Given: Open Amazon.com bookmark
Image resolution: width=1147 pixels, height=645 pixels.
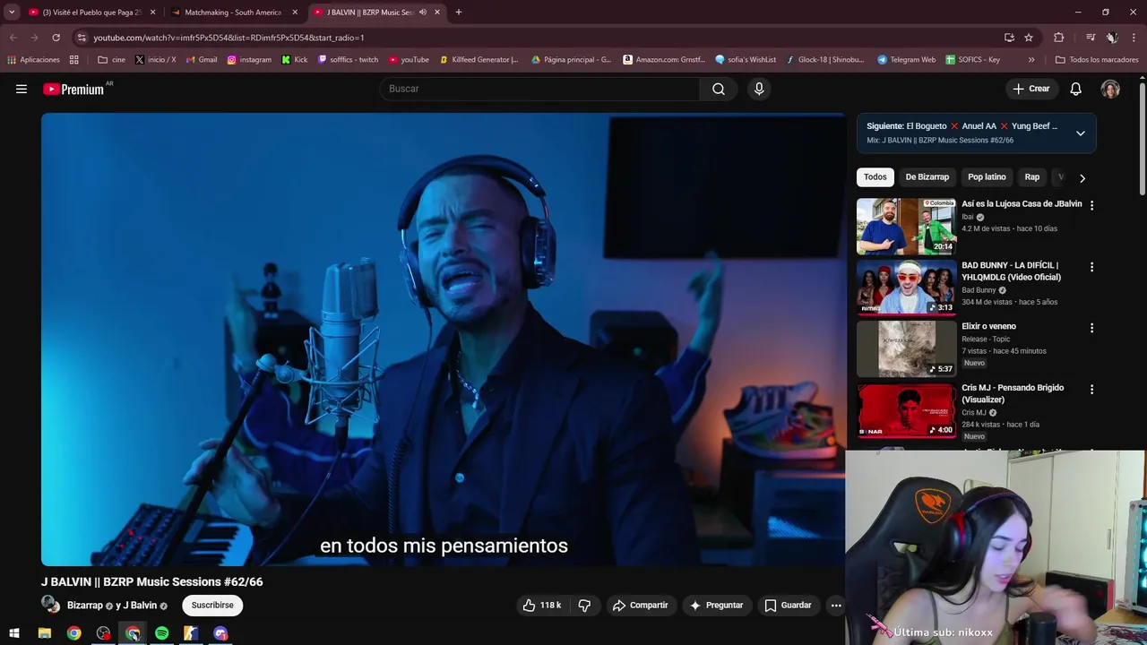Looking at the screenshot, I should [x=664, y=60].
